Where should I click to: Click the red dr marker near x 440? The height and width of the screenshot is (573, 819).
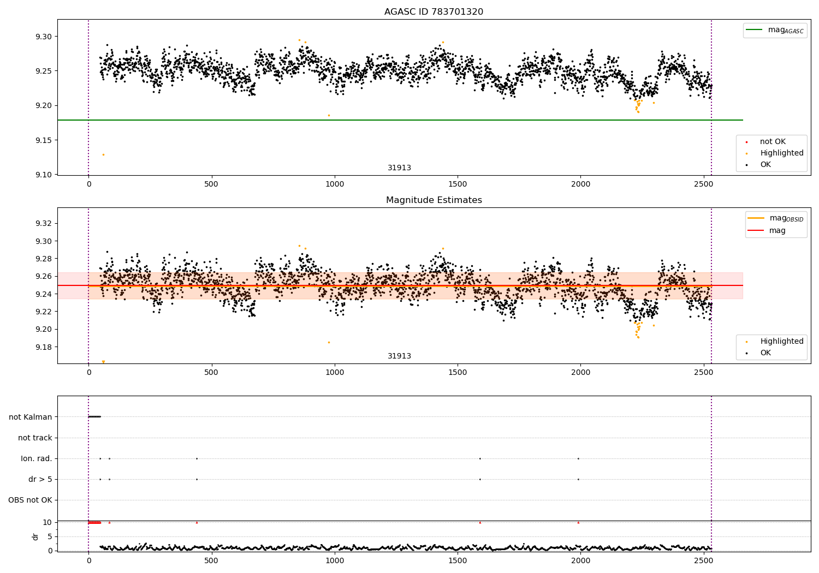tap(197, 522)
